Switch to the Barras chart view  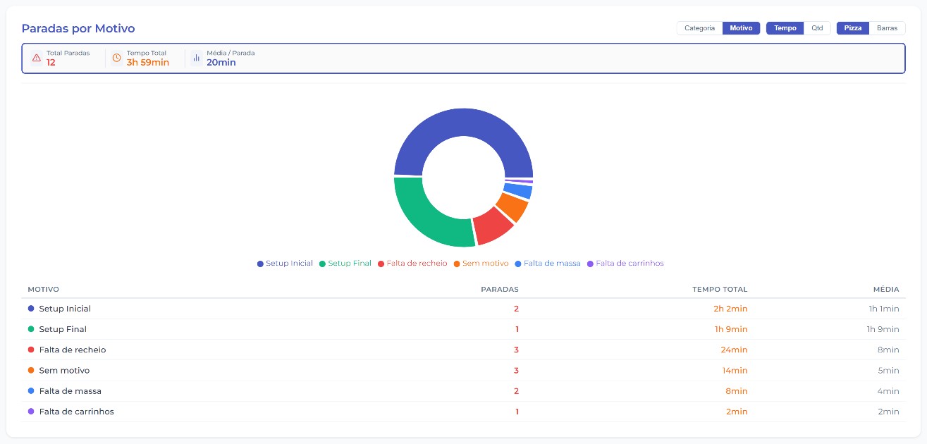[887, 28]
